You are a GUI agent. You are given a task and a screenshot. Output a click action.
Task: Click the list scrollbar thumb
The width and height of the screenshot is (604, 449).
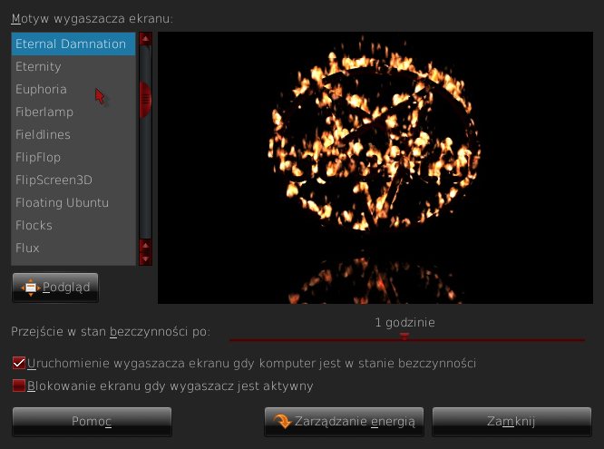coord(145,100)
